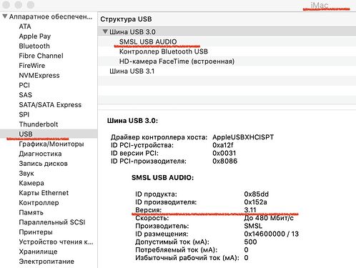This screenshot has width=356, height=268.
Task: Click the 0x0031 PCI version value
Action: coord(224,153)
